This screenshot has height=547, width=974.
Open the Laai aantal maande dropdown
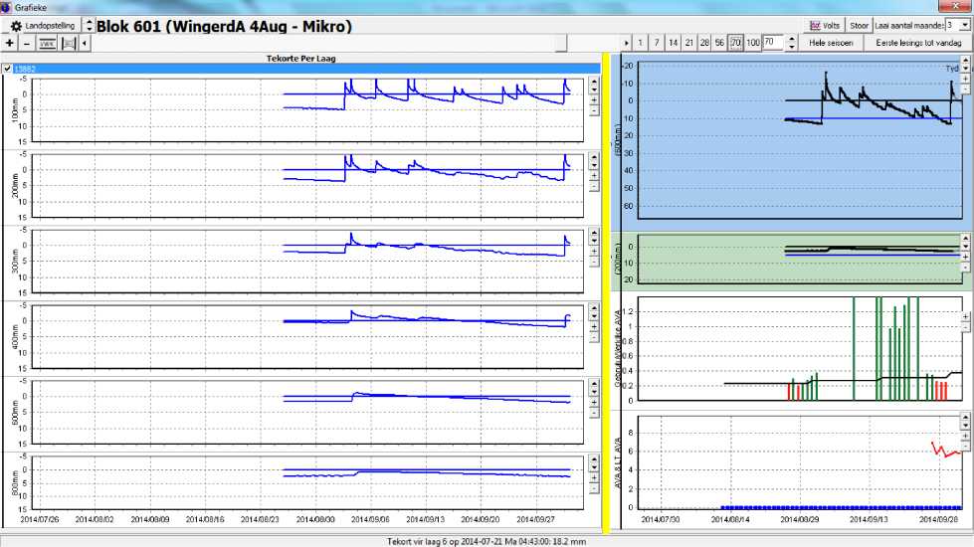[x=965, y=26]
